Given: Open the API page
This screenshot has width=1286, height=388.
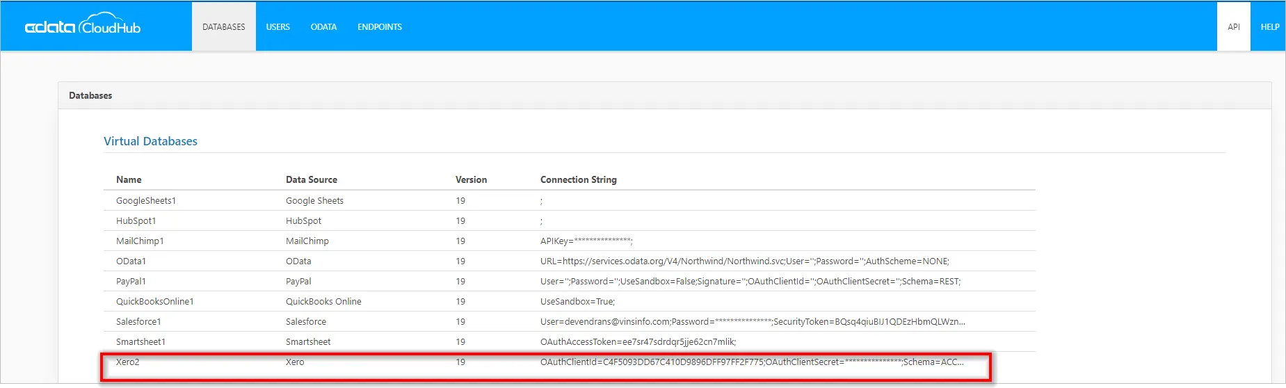Looking at the screenshot, I should 1234,26.
